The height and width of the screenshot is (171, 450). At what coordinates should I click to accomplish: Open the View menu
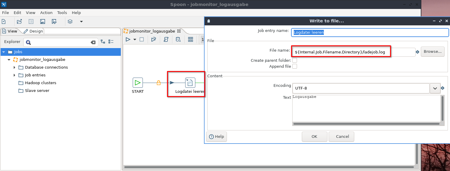(x=30, y=13)
